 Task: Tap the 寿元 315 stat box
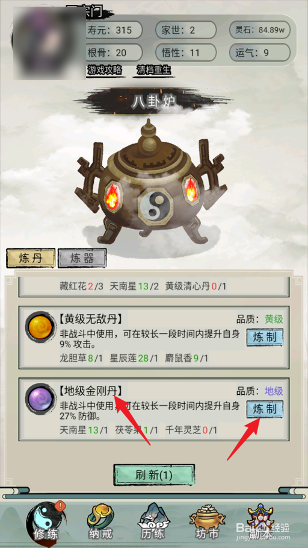[x=112, y=30]
